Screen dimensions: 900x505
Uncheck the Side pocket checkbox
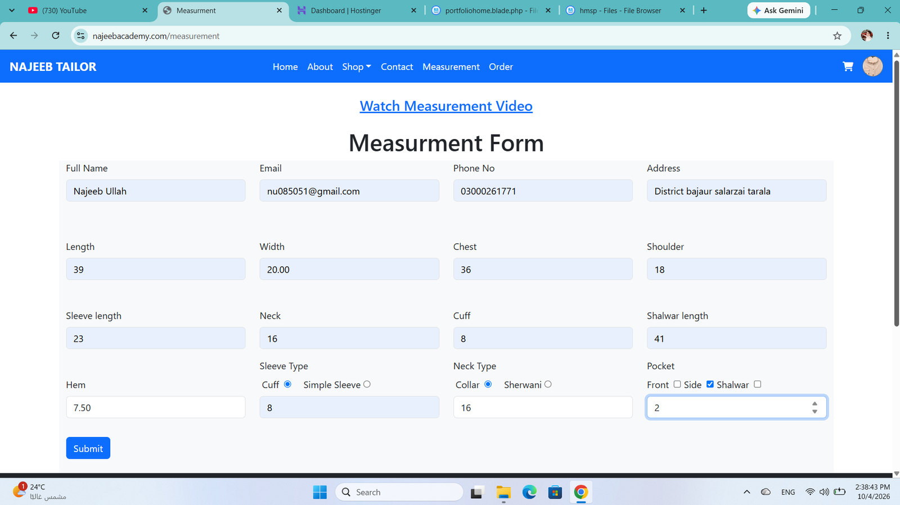pyautogui.click(x=710, y=384)
